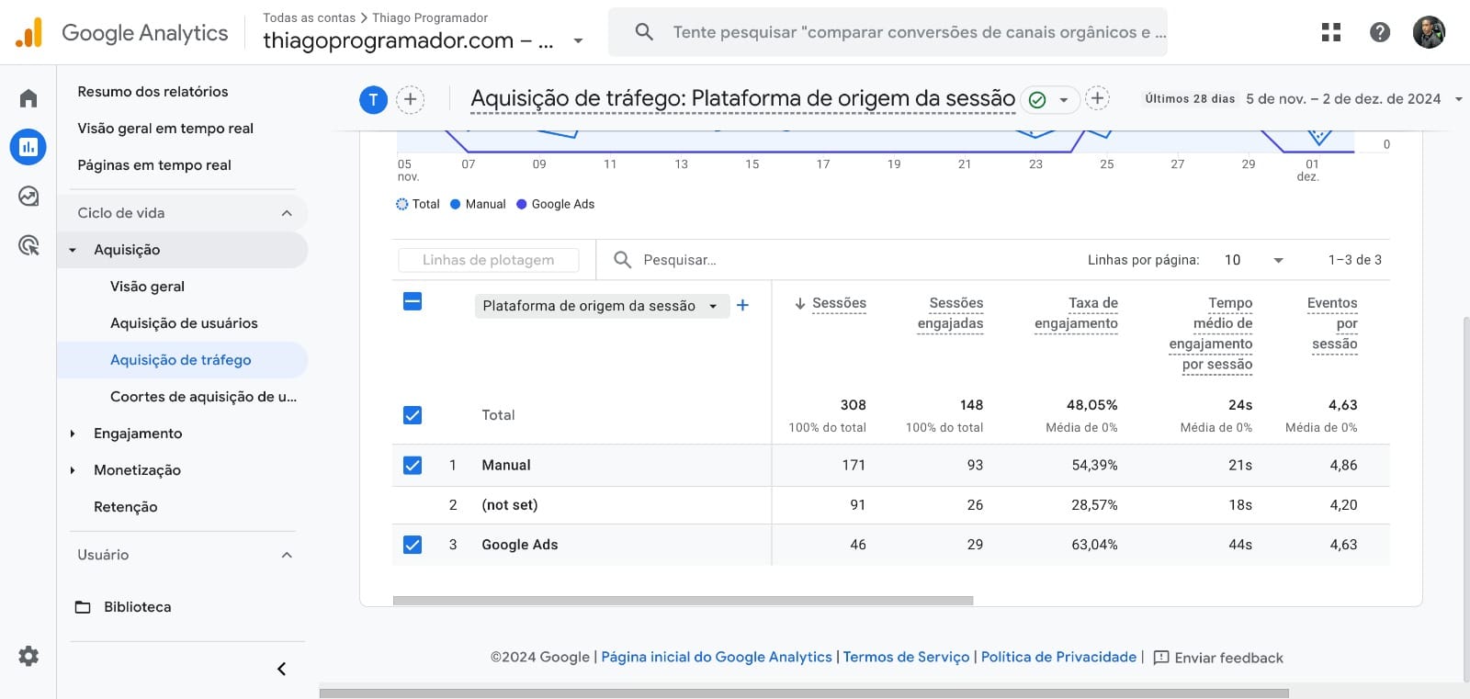
Task: Open Visão geral em tempo real
Action: click(x=165, y=129)
